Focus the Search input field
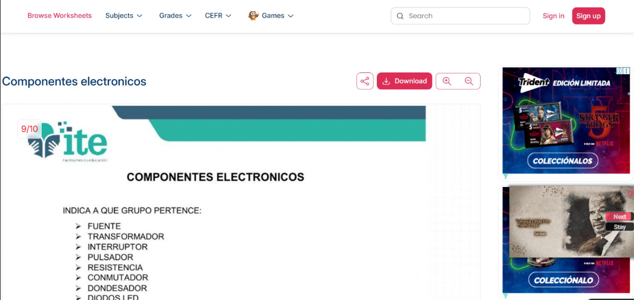The height and width of the screenshot is (300, 634). [x=466, y=16]
